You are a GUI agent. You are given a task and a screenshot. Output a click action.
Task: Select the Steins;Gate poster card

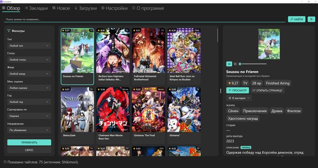[77, 115]
